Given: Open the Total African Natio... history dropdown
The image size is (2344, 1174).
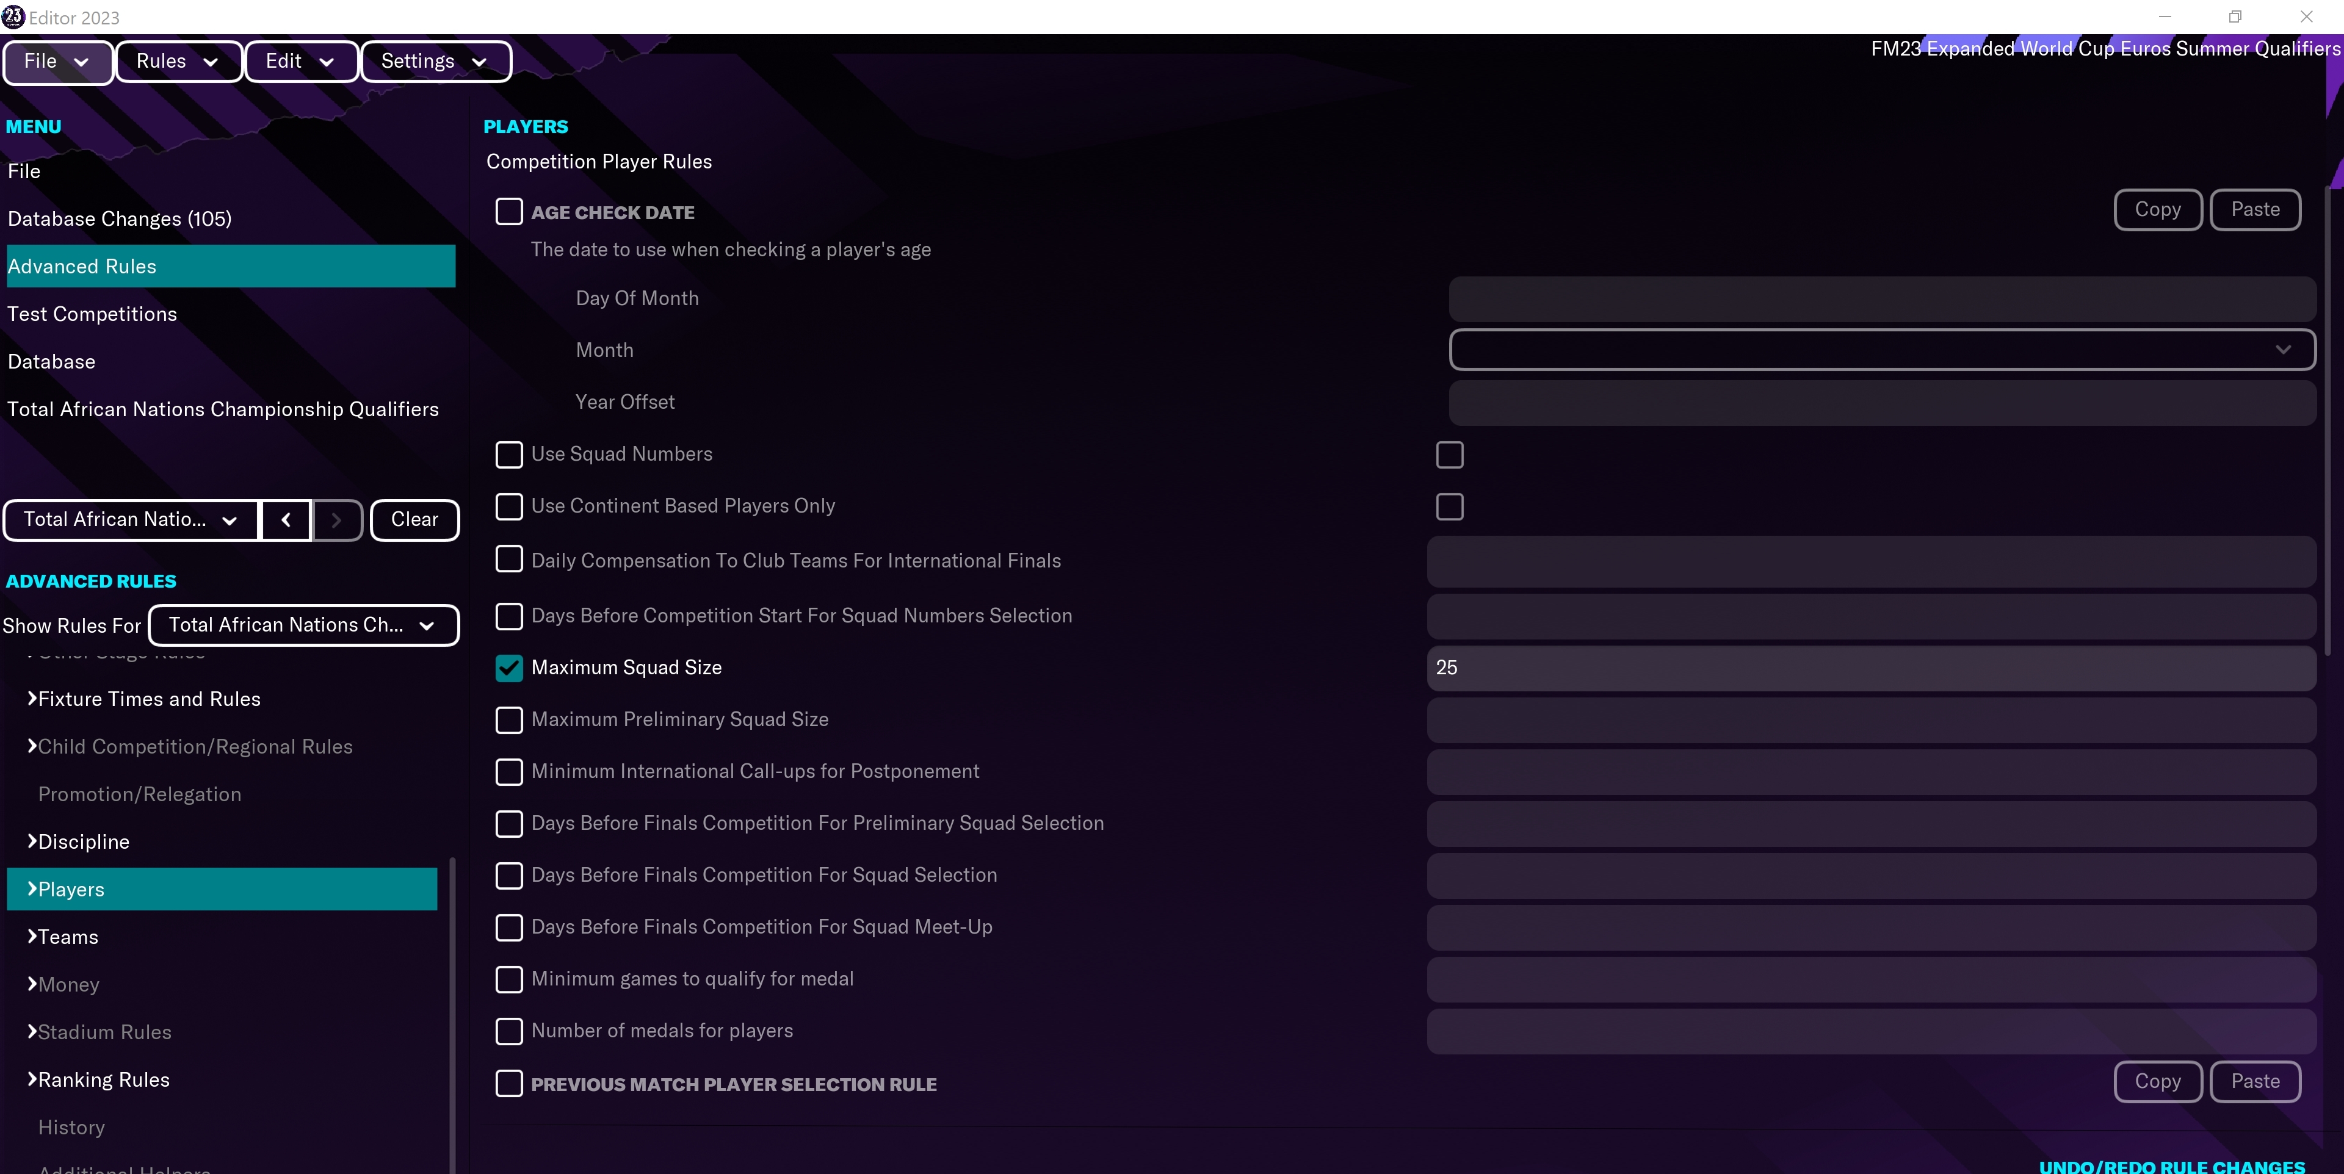Looking at the screenshot, I should pyautogui.click(x=130, y=519).
